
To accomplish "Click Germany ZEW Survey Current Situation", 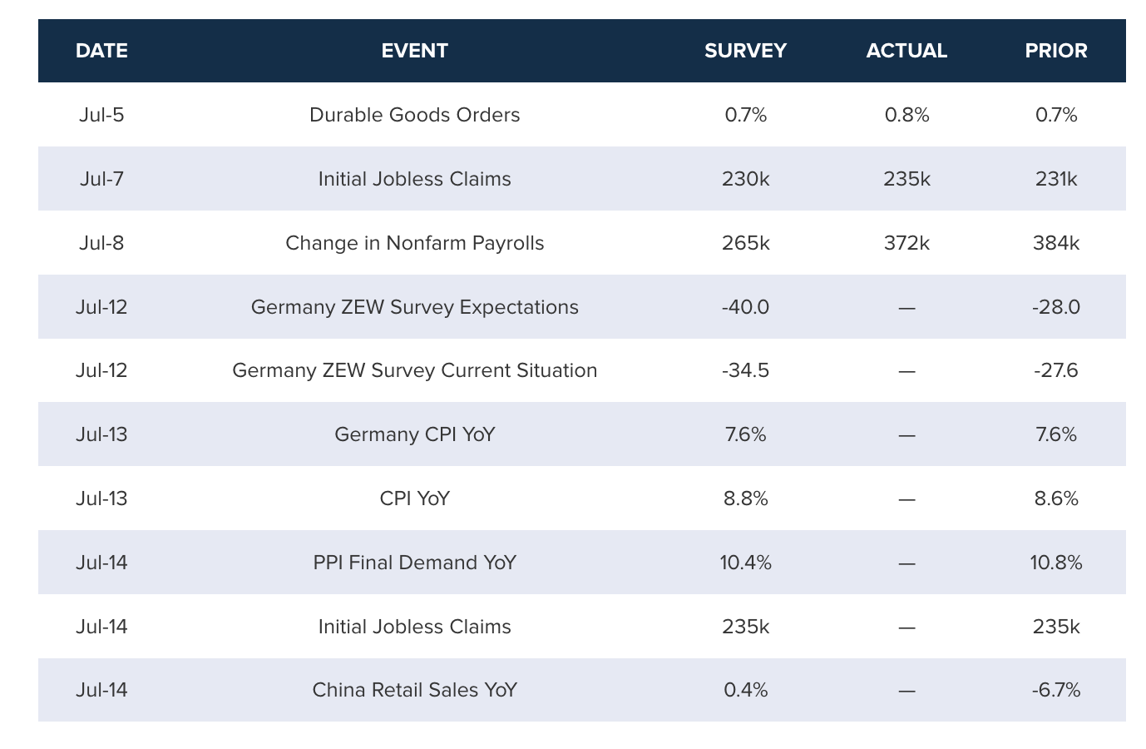I will point(414,370).
